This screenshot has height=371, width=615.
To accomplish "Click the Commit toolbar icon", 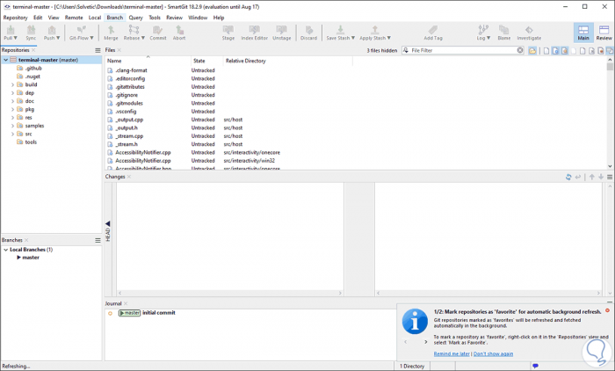I will pyautogui.click(x=157, y=33).
